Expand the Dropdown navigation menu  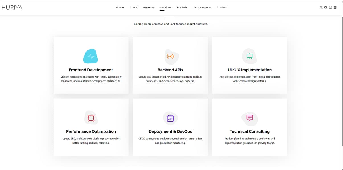tap(202, 7)
